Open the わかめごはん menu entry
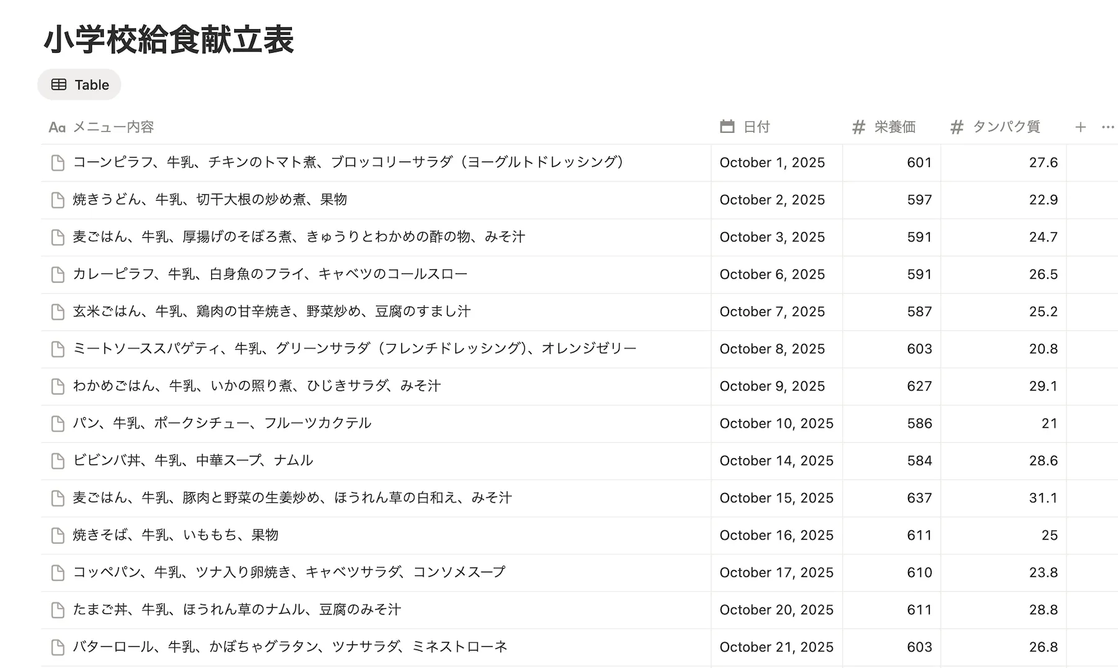Image resolution: width=1118 pixels, height=668 pixels. (257, 386)
